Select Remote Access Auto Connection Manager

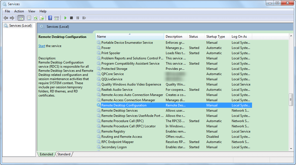pos(132,95)
